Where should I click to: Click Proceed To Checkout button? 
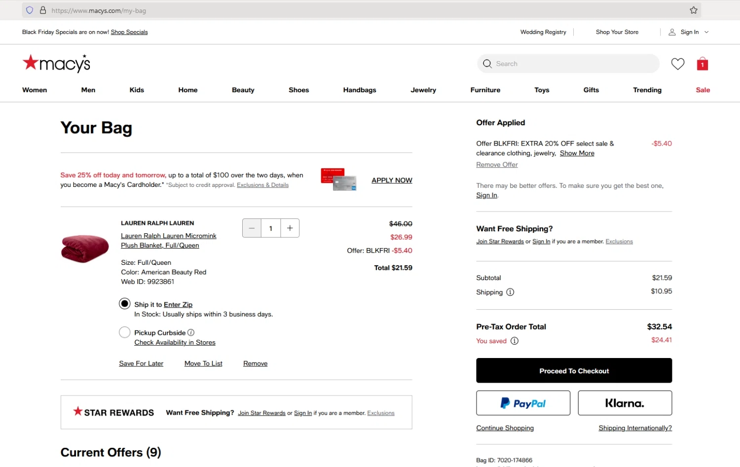[574, 370]
